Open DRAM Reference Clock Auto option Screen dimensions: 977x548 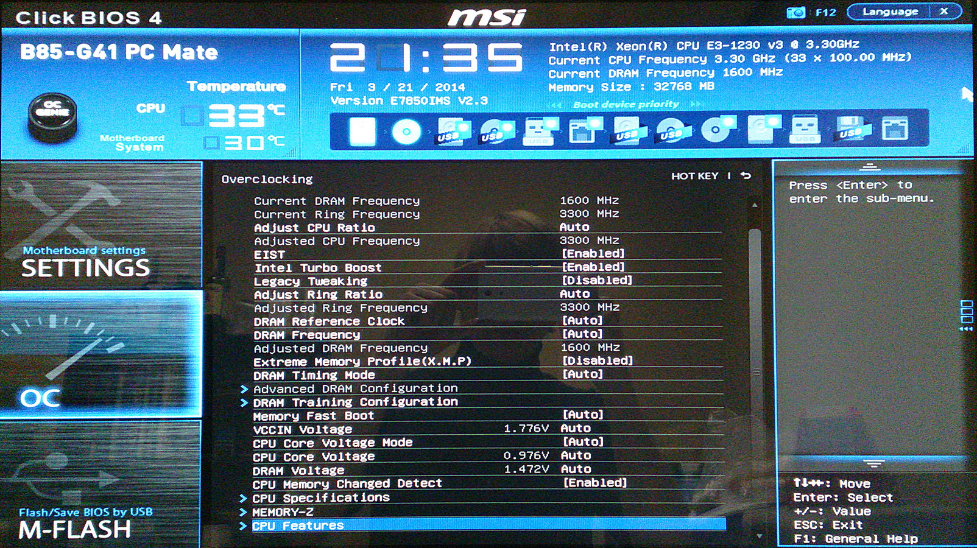pos(582,321)
